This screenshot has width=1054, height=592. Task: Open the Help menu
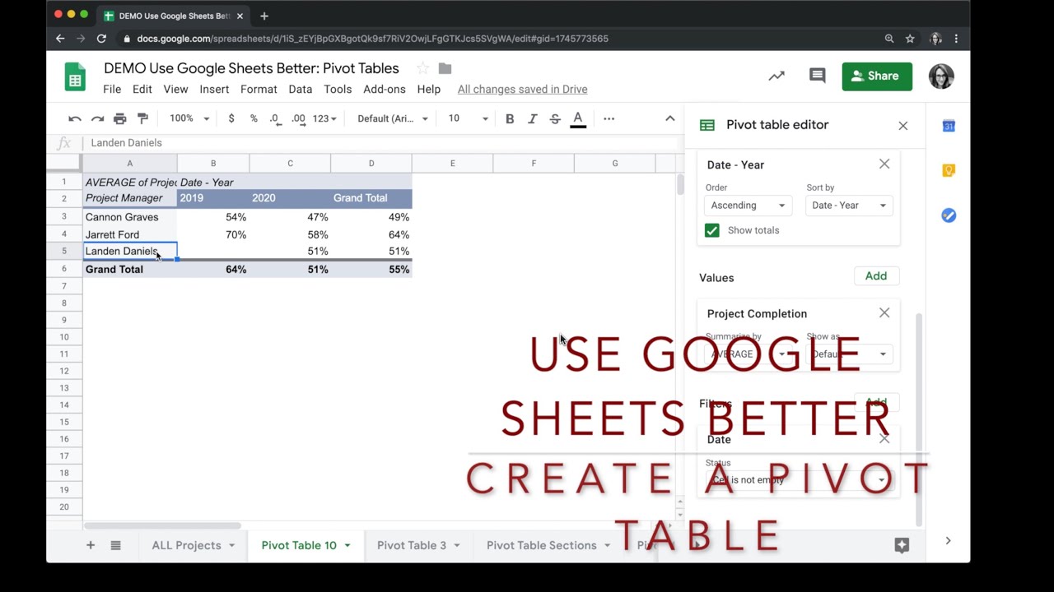[429, 89]
